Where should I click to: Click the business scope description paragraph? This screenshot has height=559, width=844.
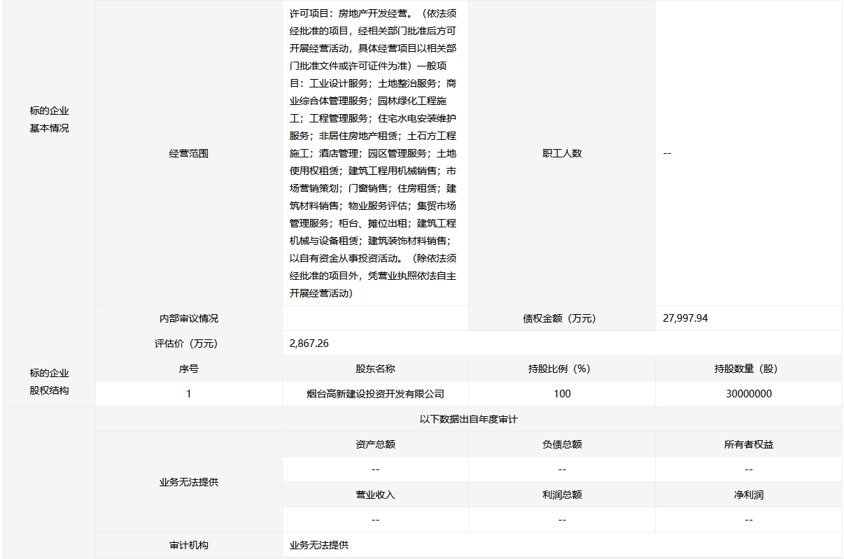click(374, 153)
